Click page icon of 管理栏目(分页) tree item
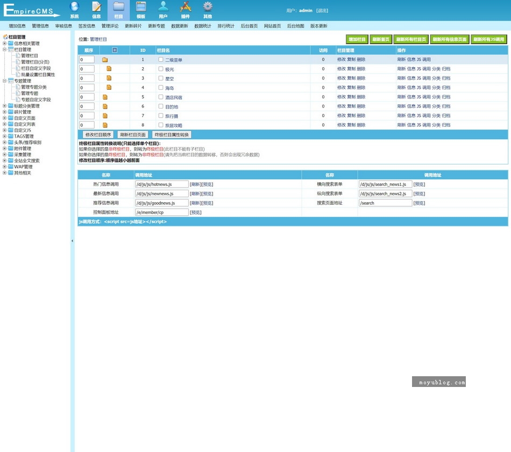Image resolution: width=511 pixels, height=452 pixels. pyautogui.click(x=18, y=62)
